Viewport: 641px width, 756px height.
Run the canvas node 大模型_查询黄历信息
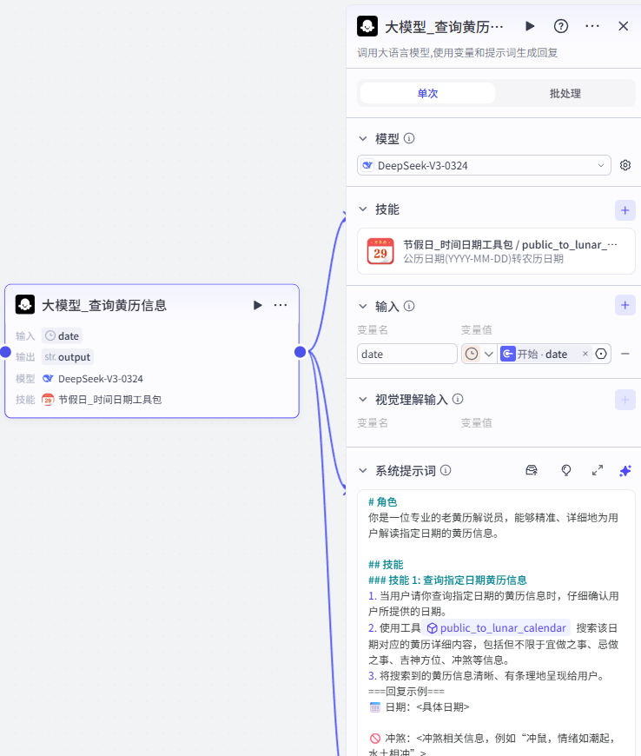257,305
